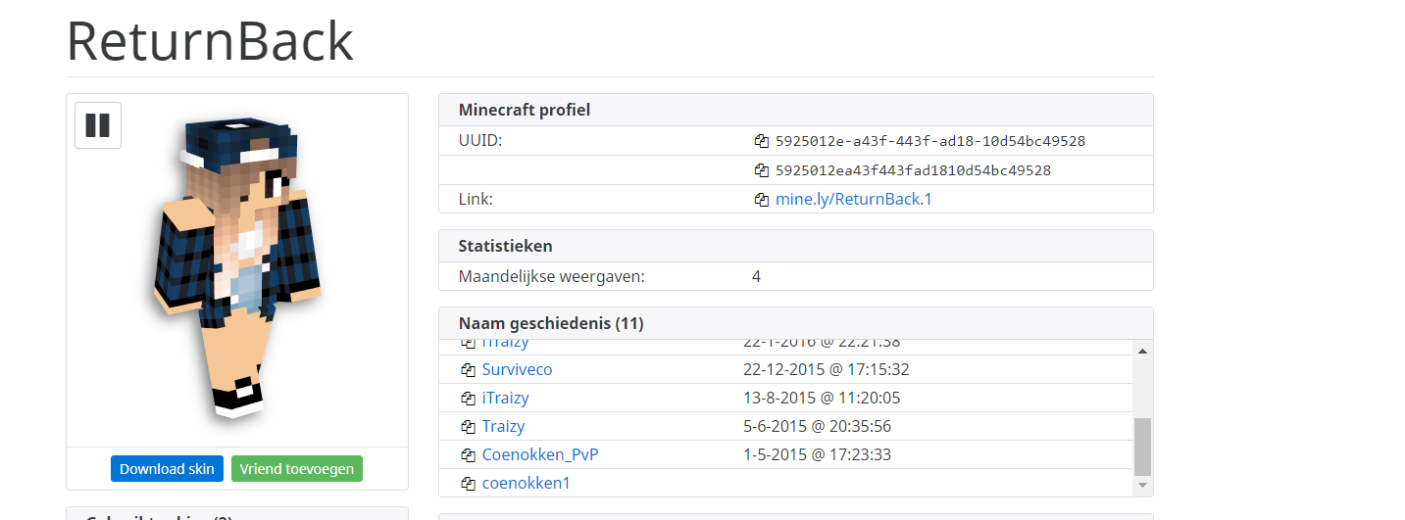Copy the dashed UUID via its copy icon
The image size is (1405, 520).
tap(761, 141)
